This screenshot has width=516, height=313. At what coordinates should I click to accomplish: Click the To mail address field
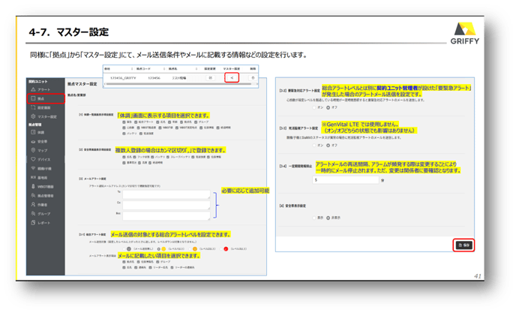click(x=166, y=194)
